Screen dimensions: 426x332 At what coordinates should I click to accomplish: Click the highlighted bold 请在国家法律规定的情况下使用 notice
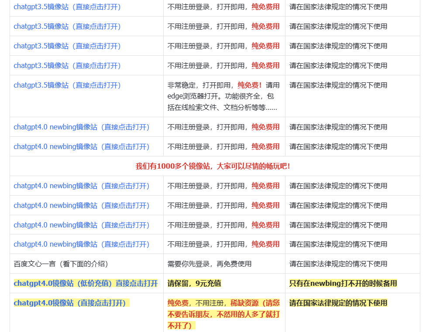[x=338, y=303]
